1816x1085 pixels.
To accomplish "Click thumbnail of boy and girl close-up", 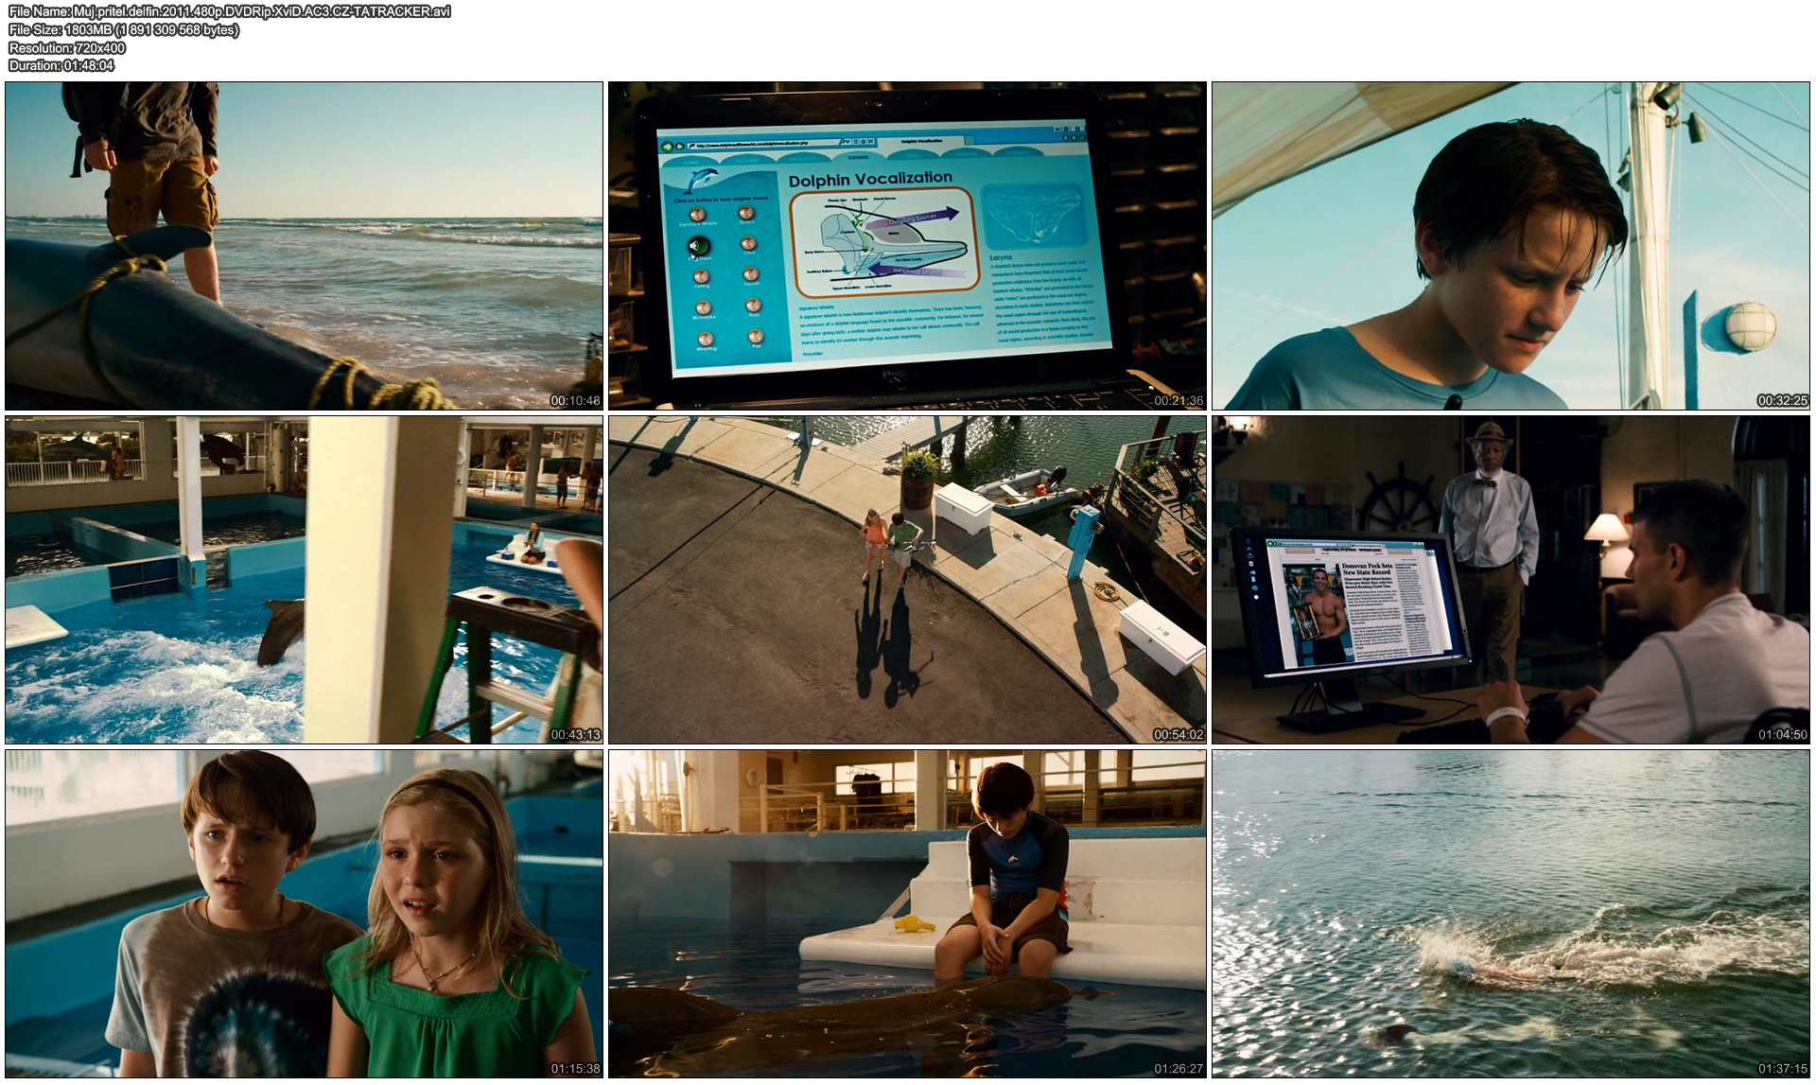I will pos(304,914).
